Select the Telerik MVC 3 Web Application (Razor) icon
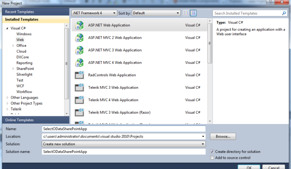 click(79, 112)
